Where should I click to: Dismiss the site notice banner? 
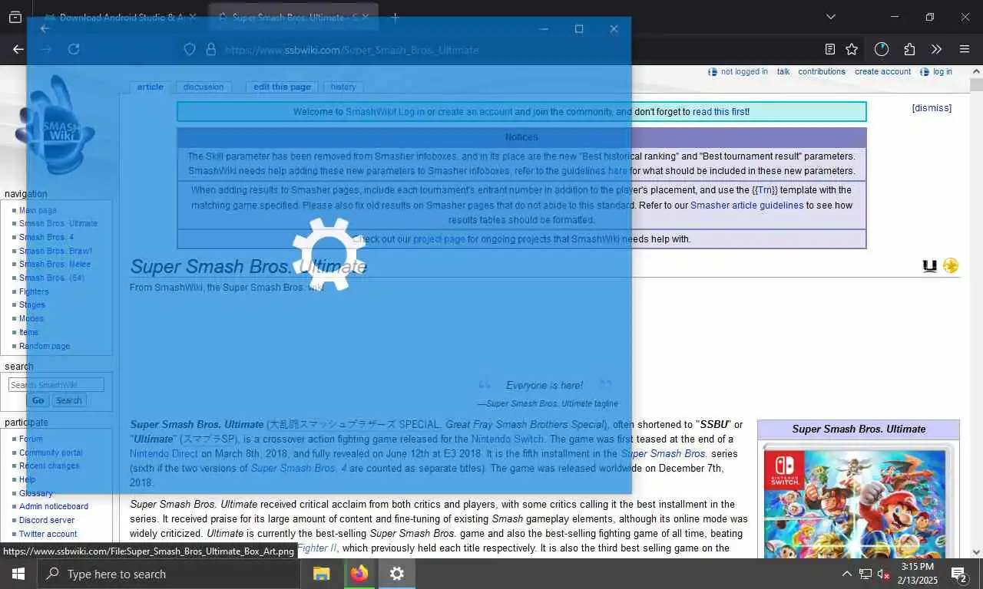click(x=932, y=108)
